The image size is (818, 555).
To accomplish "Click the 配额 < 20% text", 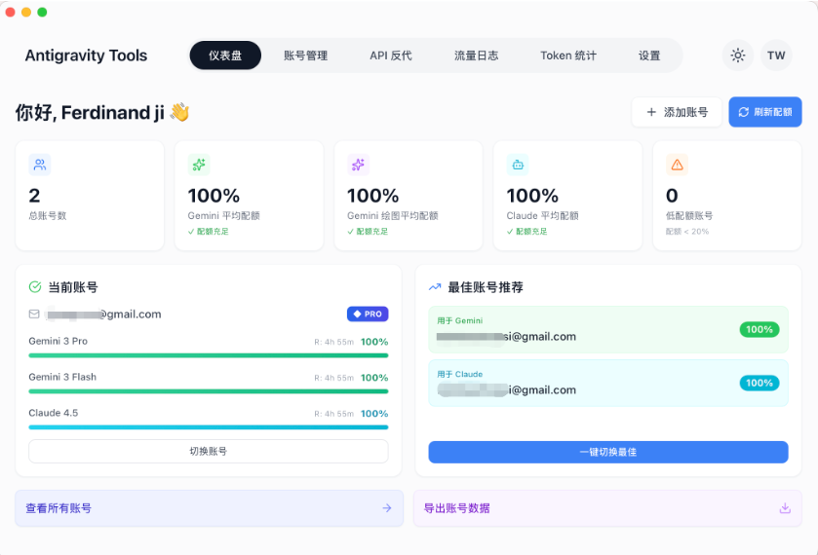I will 687,232.
